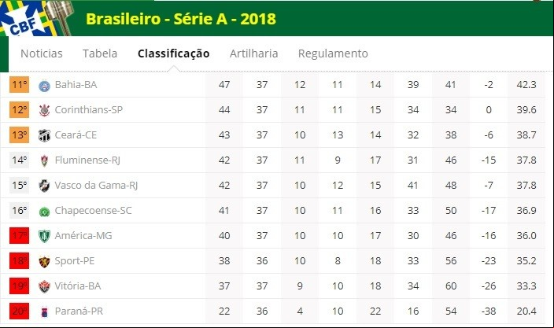The image size is (554, 328).
Task: Go to the Regulamento tab
Action: click(333, 53)
